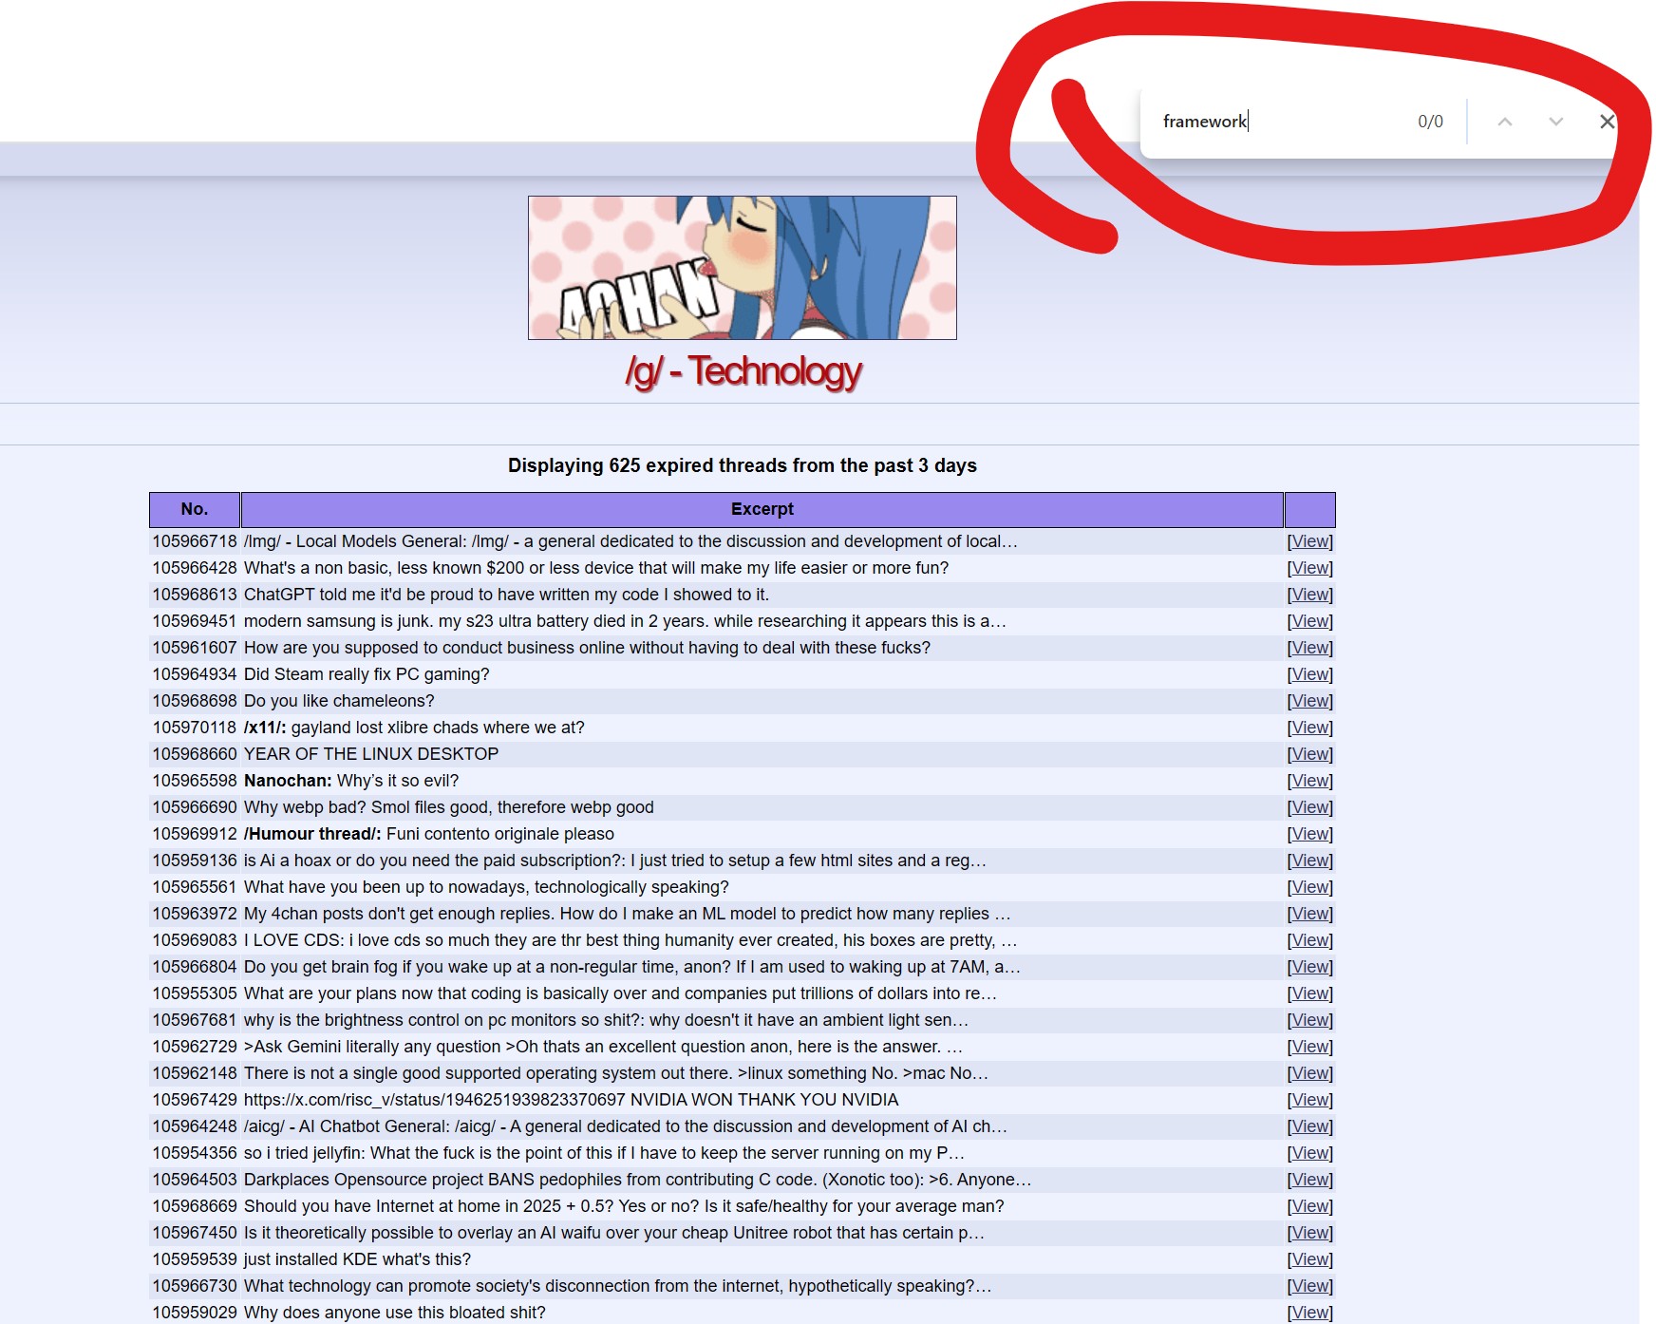View thread 105965561 technologically speaking

click(x=1310, y=887)
